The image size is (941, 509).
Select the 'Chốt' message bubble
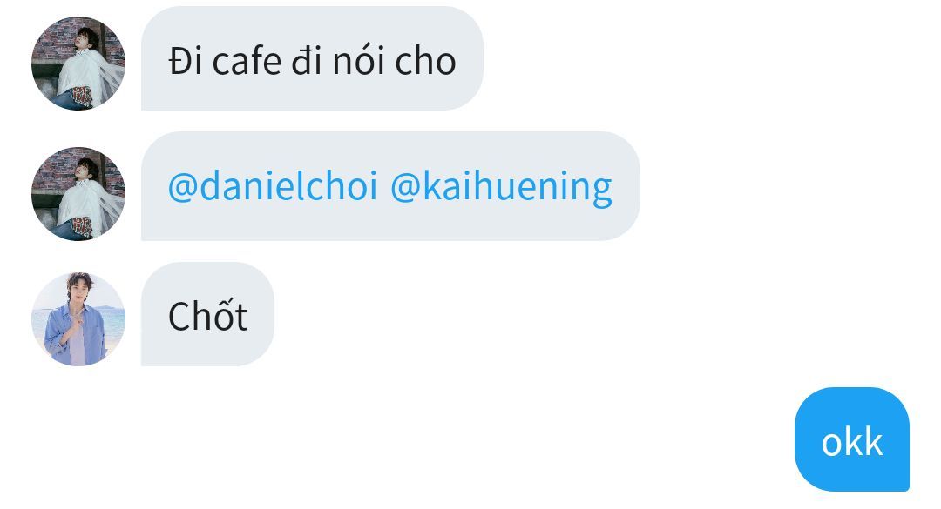click(x=207, y=314)
